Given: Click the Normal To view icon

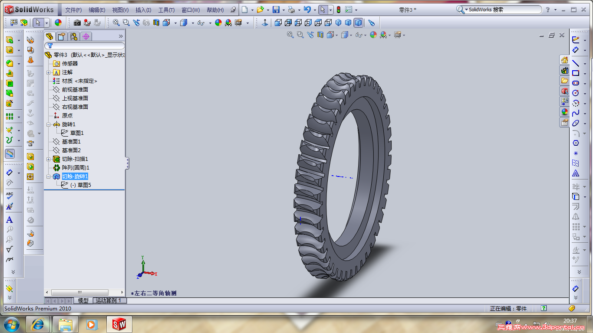Looking at the screenshot, I should (x=265, y=23).
